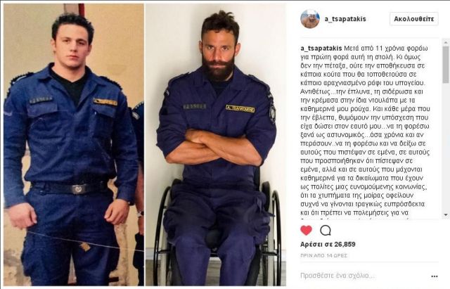Click the bold a_tsapatakis name in the caption
Screen dimensions: 450x289
(321, 49)
